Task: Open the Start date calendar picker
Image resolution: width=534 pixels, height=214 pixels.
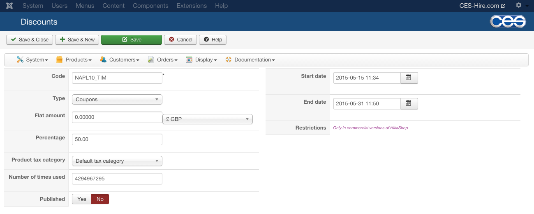Action: pyautogui.click(x=409, y=78)
